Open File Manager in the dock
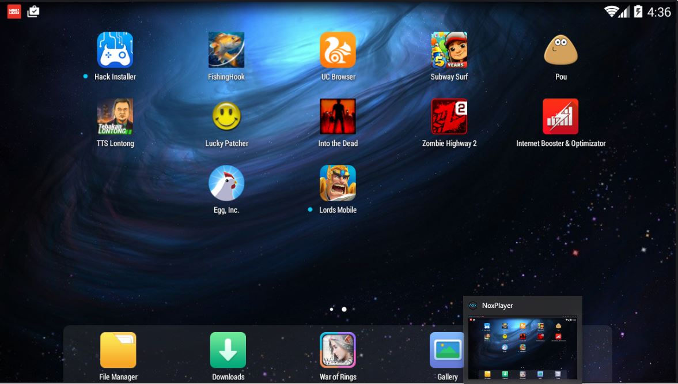The width and height of the screenshot is (678, 384). 118,350
